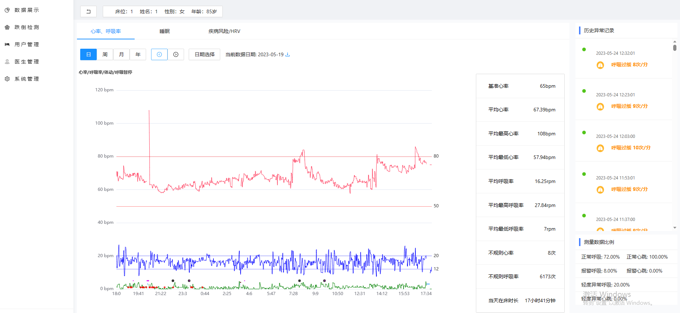The height and width of the screenshot is (313, 680).
Task: Click the 医生管理 person icon
Action: pos(7,62)
